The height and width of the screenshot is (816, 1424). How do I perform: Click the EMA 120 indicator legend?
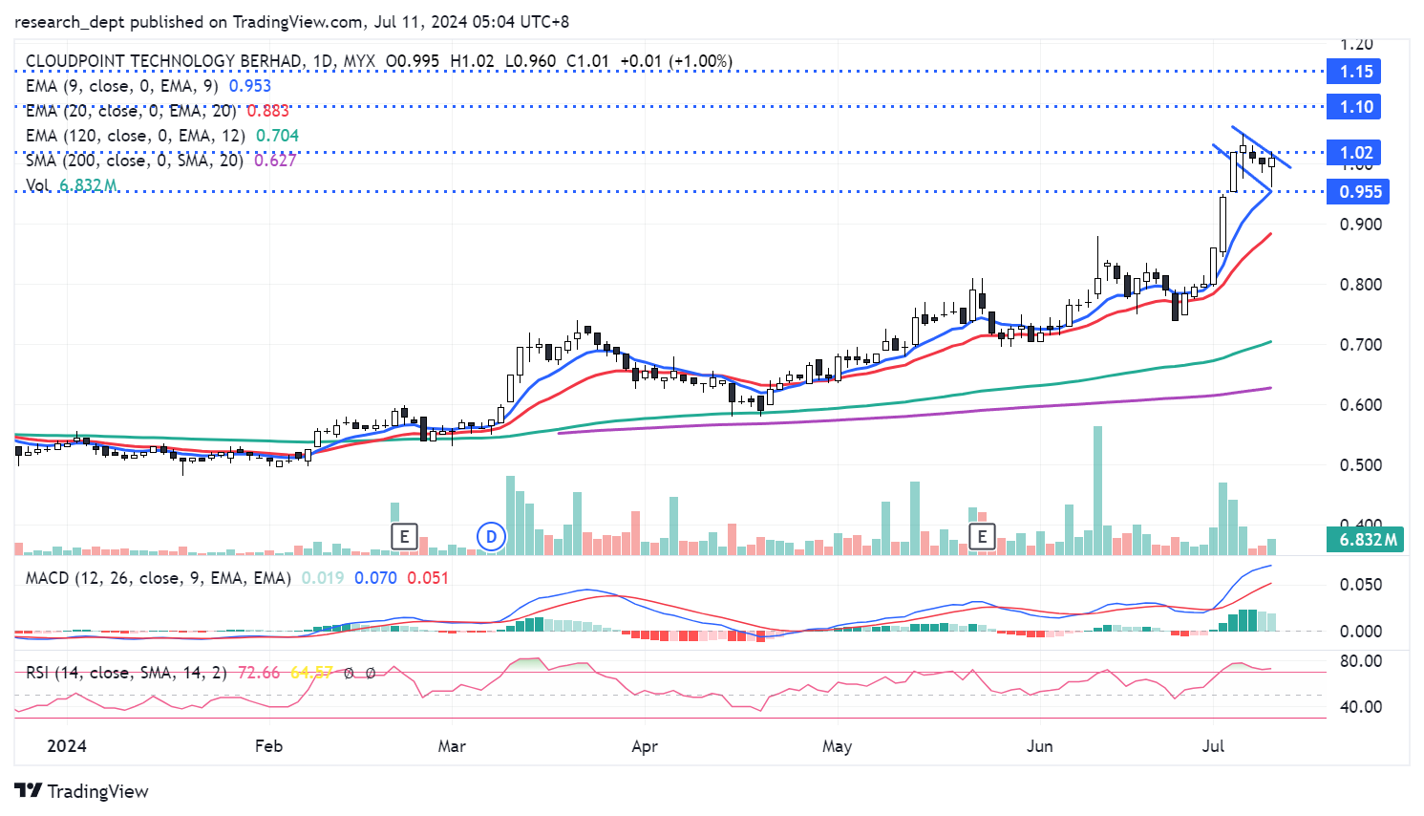tap(135, 136)
